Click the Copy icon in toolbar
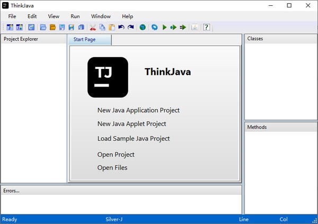Screen dimensions: 318x224 (102, 28)
